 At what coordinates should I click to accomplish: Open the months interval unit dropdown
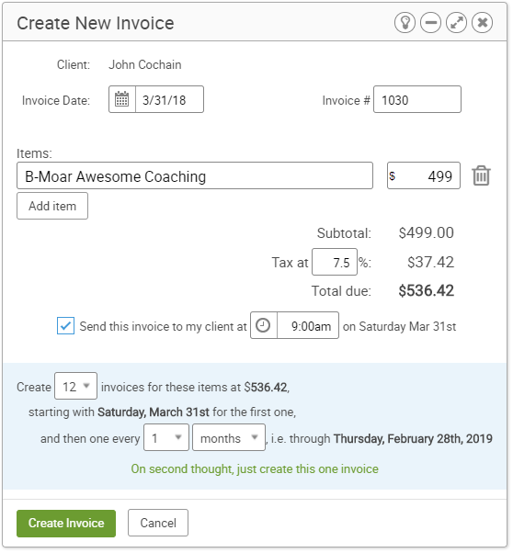pyautogui.click(x=229, y=437)
